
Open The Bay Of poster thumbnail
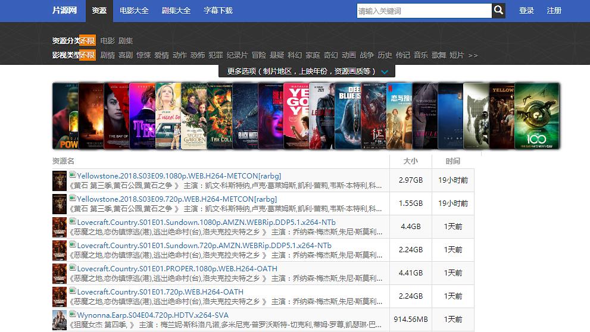point(117,116)
